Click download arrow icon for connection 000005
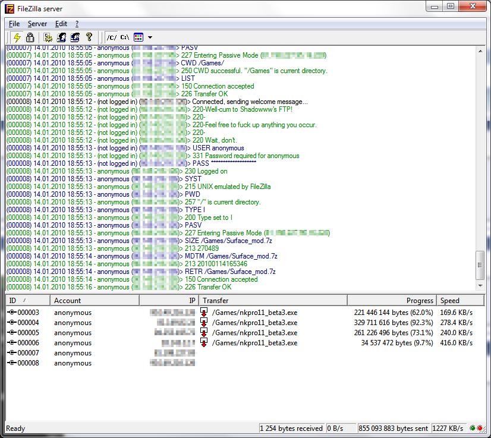This screenshot has height=438, width=491. [x=204, y=332]
